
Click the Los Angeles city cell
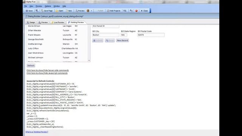pyautogui.click(x=68, y=53)
